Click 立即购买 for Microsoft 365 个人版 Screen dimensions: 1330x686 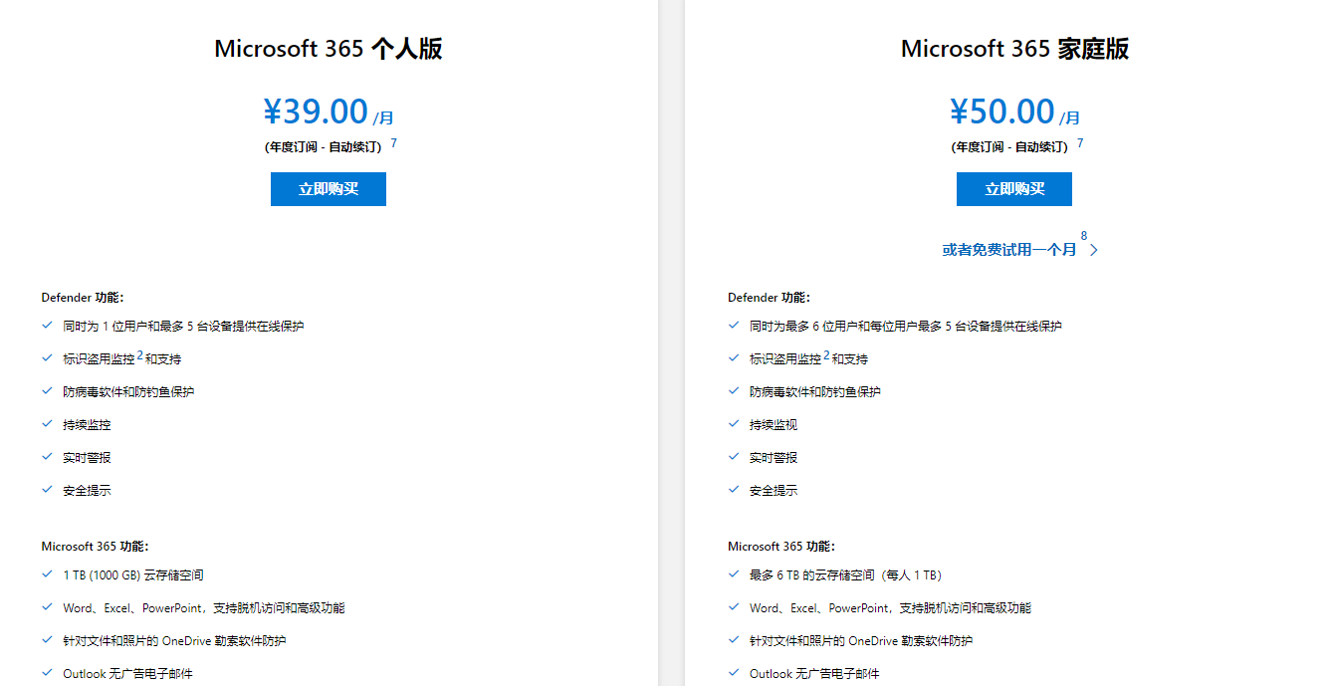pos(328,189)
